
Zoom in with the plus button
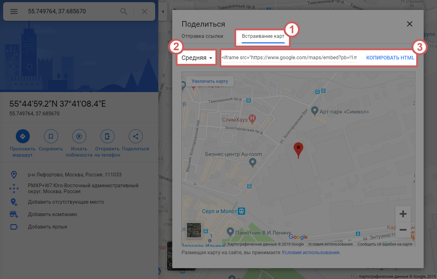point(403,214)
